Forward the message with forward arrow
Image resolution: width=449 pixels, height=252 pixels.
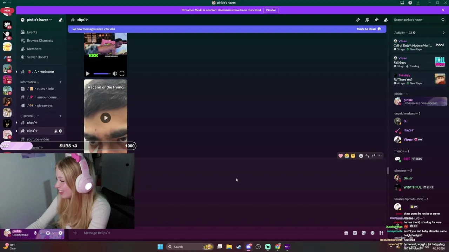[373, 156]
